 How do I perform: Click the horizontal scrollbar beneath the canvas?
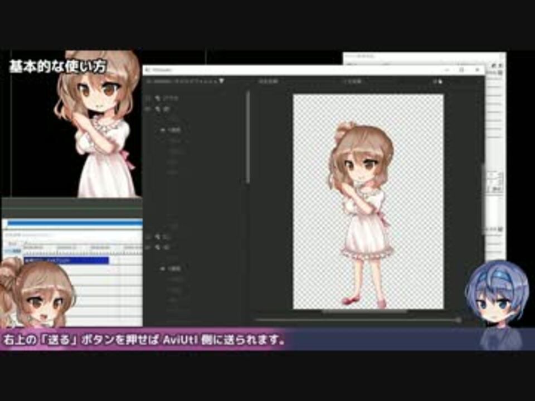click(364, 311)
